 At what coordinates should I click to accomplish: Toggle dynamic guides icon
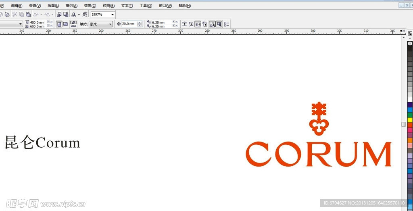[204, 24]
